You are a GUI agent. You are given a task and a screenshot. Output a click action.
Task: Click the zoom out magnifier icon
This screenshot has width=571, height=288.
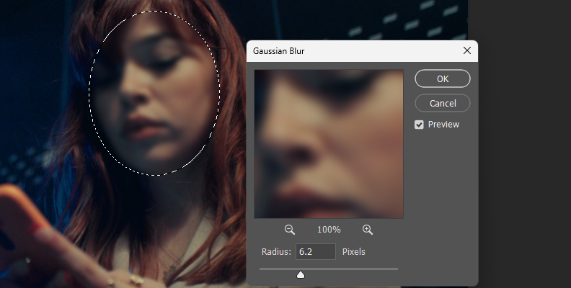(x=290, y=230)
